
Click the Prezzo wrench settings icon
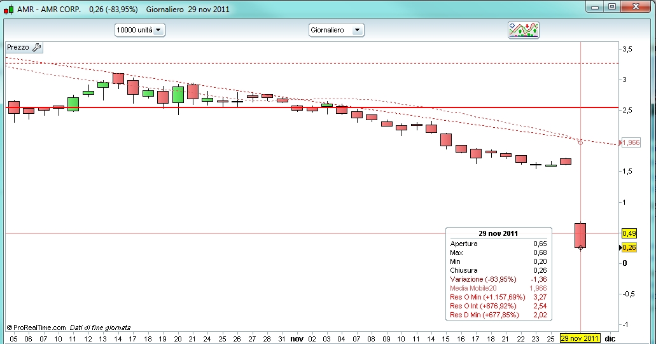[36, 47]
